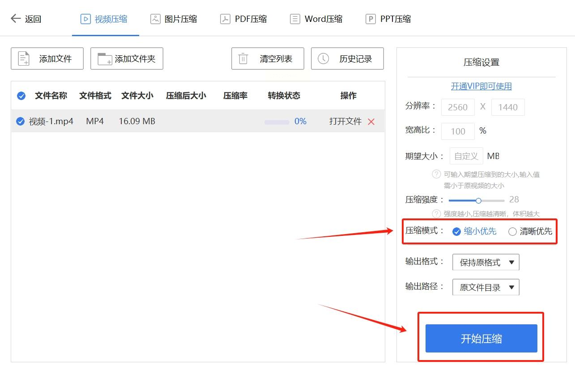
Task: Switch to the 图片压缩 tab
Action: [174, 19]
